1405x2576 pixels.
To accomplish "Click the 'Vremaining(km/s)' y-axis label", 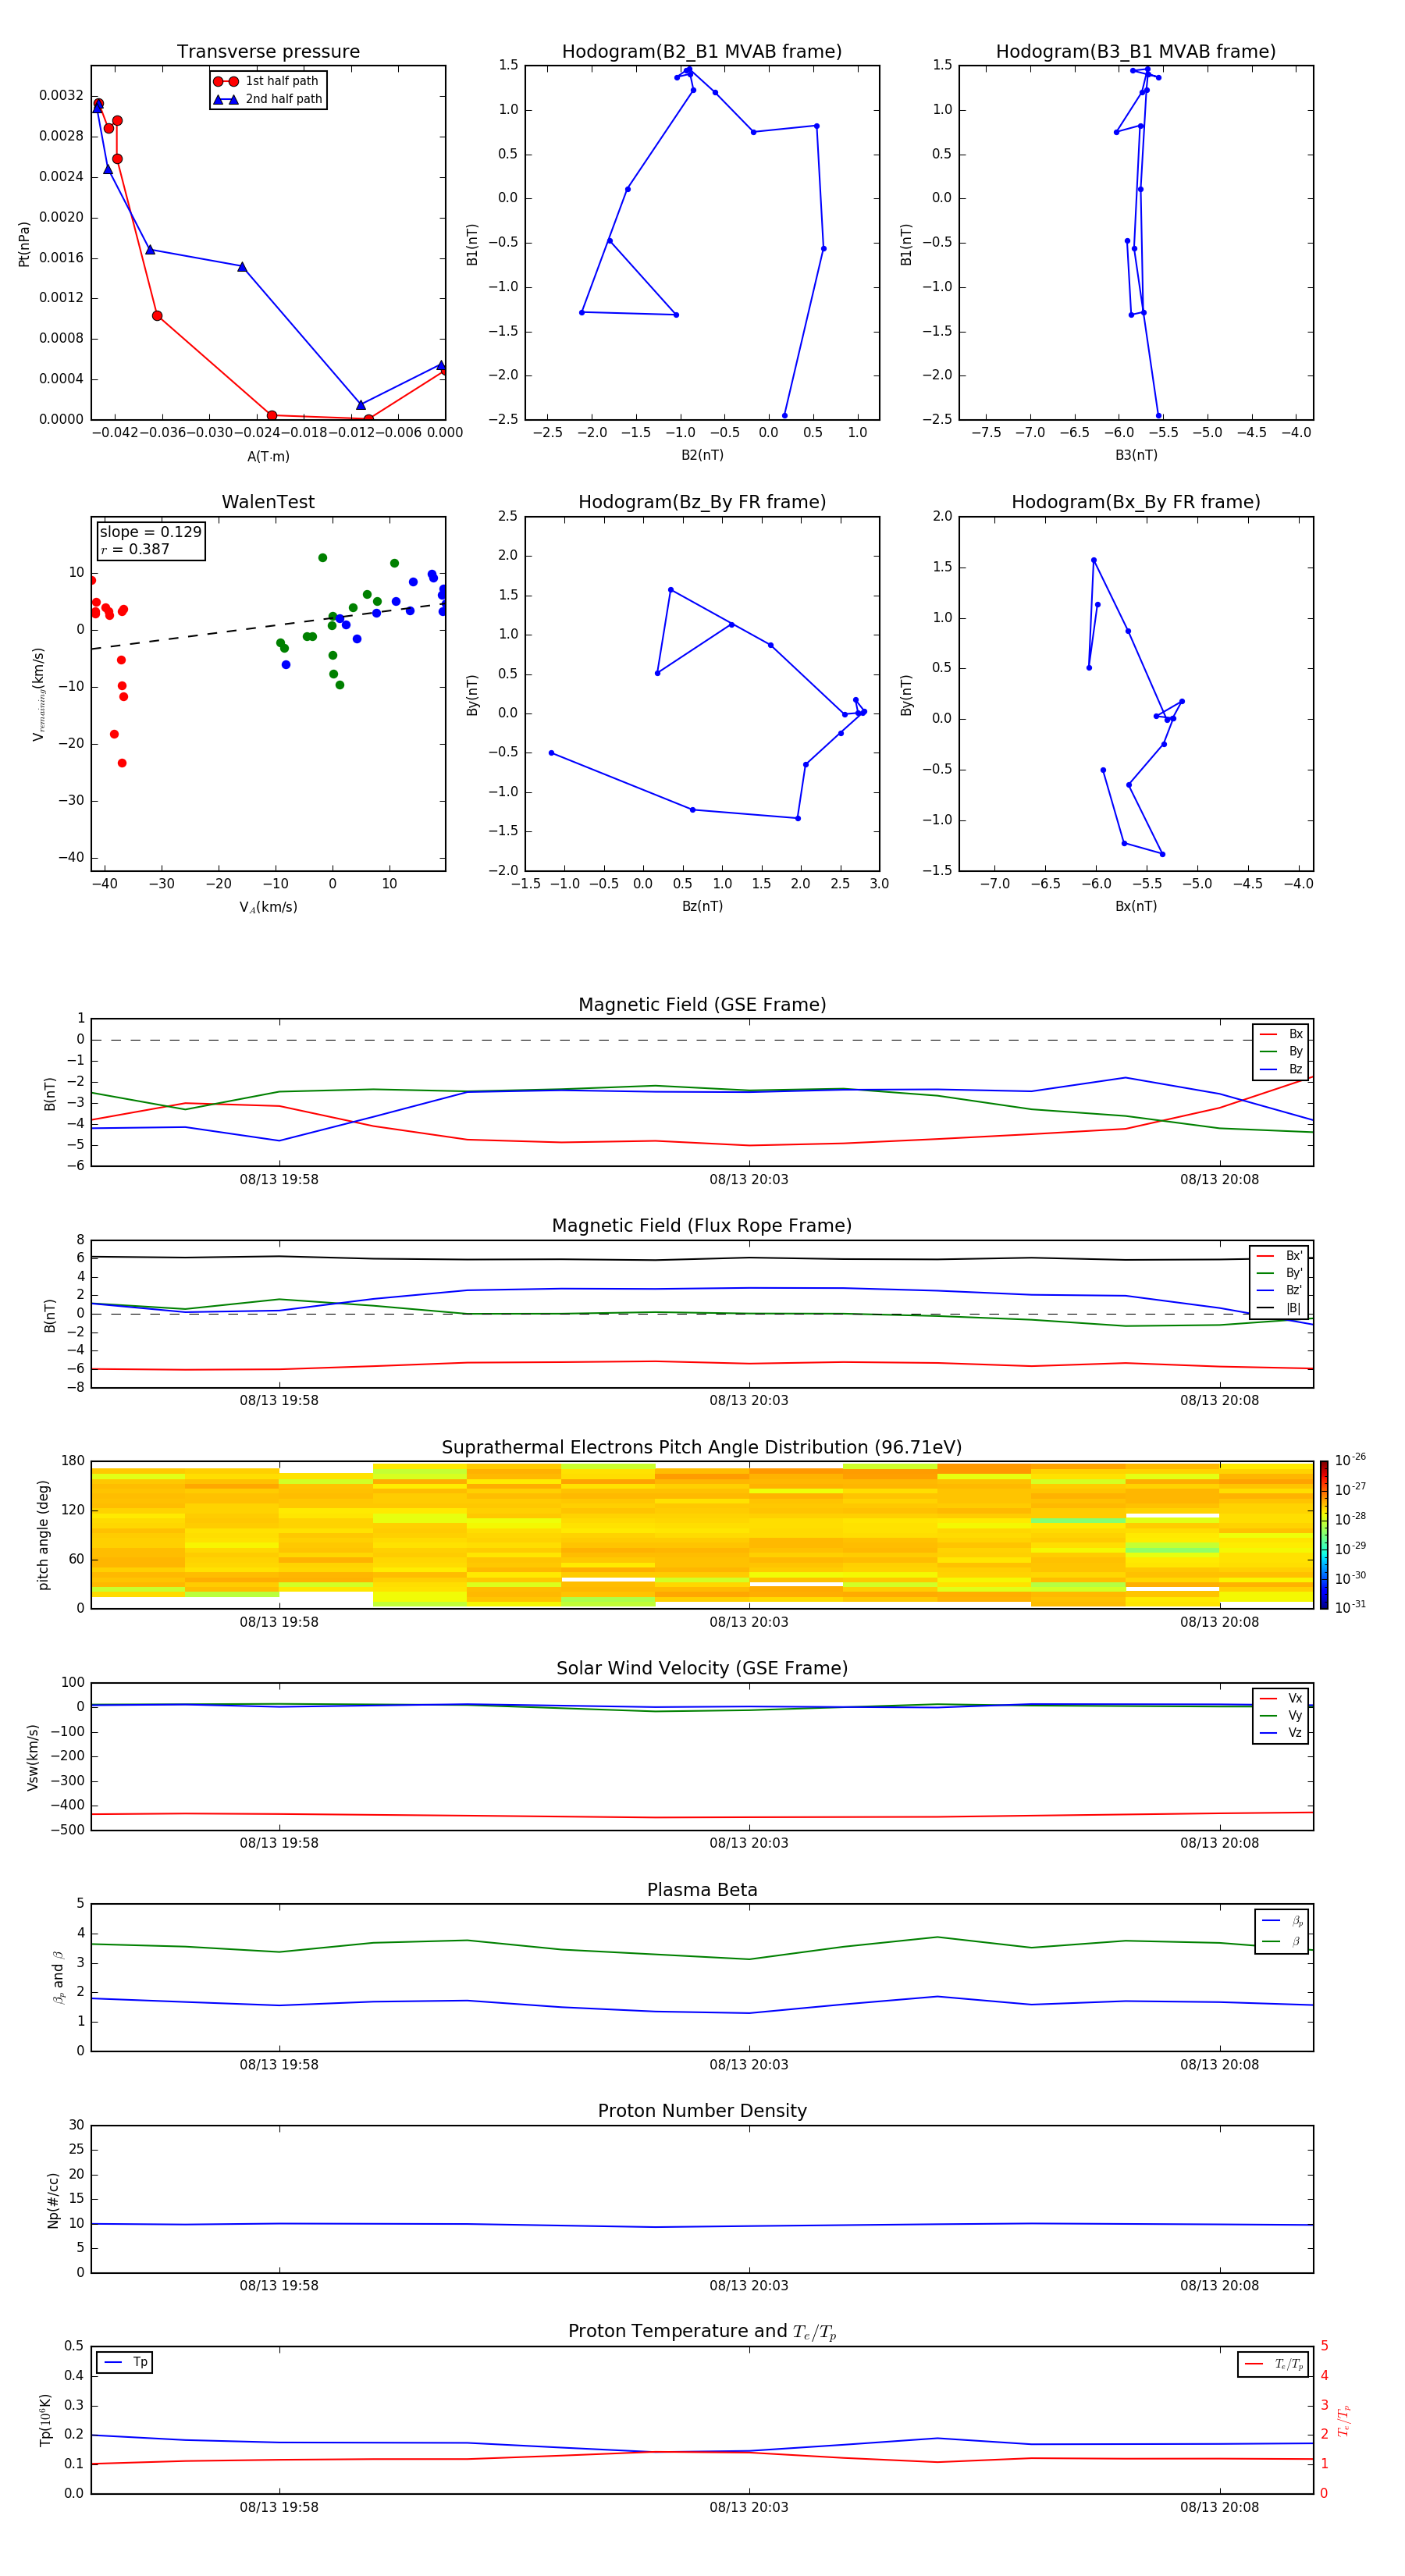I will click(39, 694).
